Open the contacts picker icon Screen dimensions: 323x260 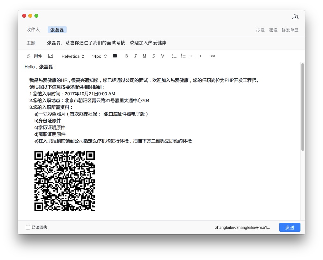(295, 17)
